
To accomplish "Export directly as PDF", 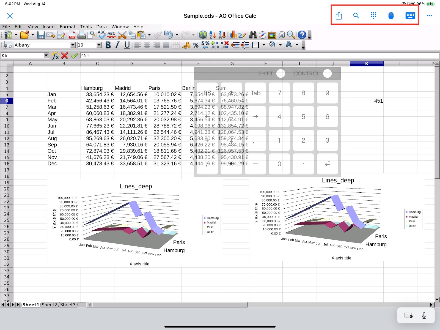I will (72, 35).
